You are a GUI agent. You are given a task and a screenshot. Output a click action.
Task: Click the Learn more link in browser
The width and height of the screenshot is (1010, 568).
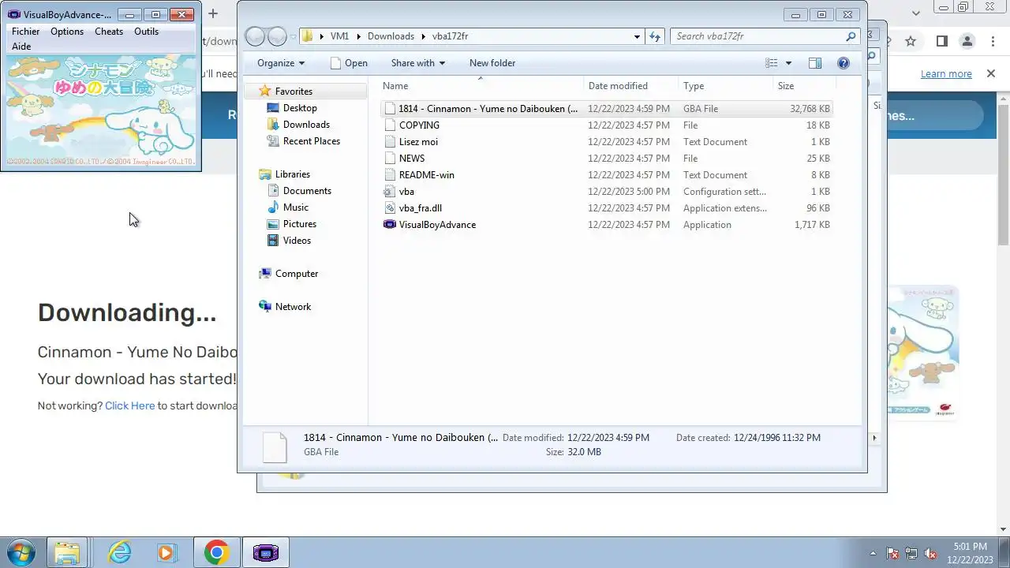click(946, 74)
